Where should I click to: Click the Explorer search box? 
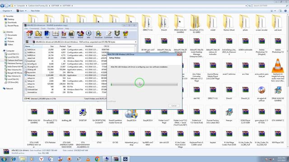(x=270, y=6)
